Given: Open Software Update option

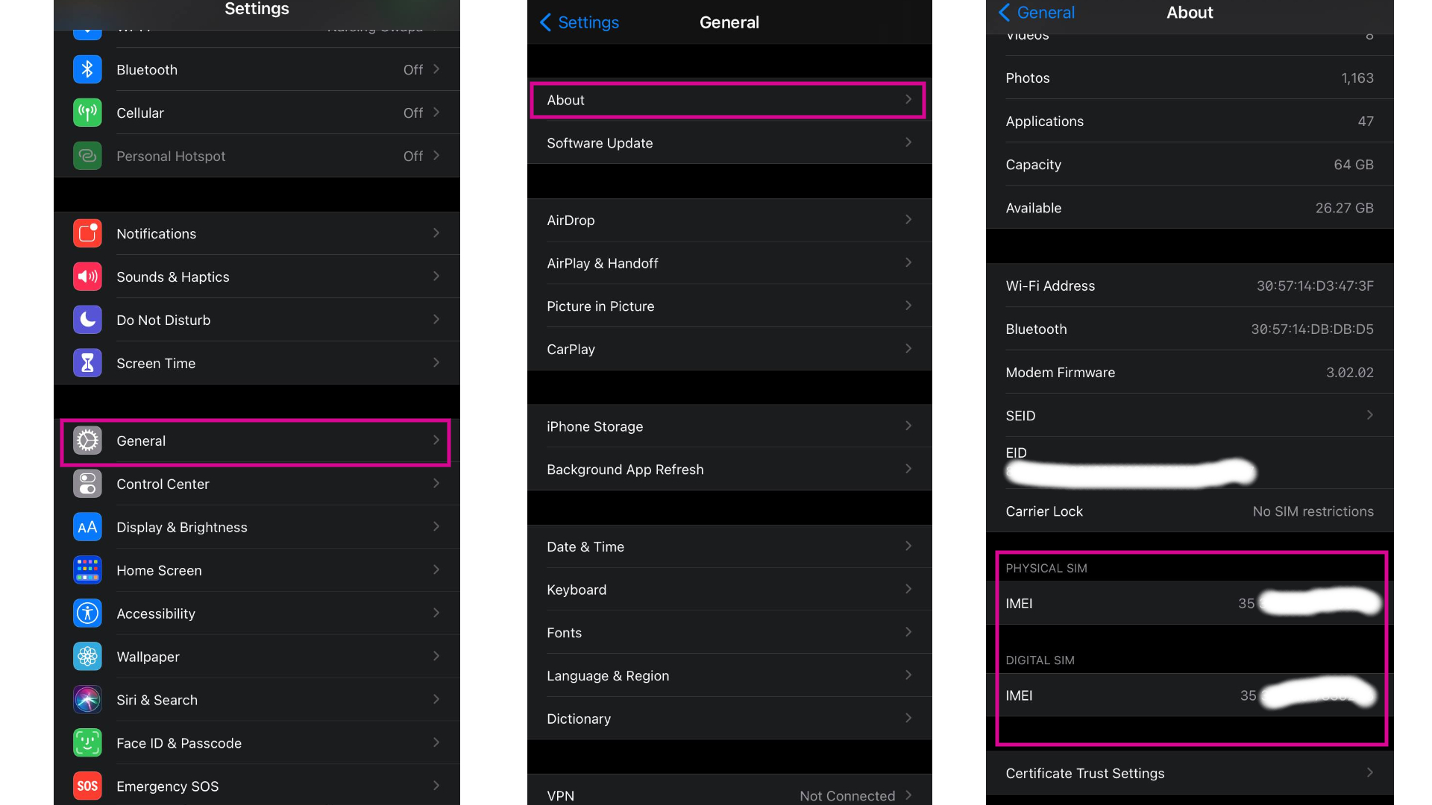Looking at the screenshot, I should tap(729, 144).
